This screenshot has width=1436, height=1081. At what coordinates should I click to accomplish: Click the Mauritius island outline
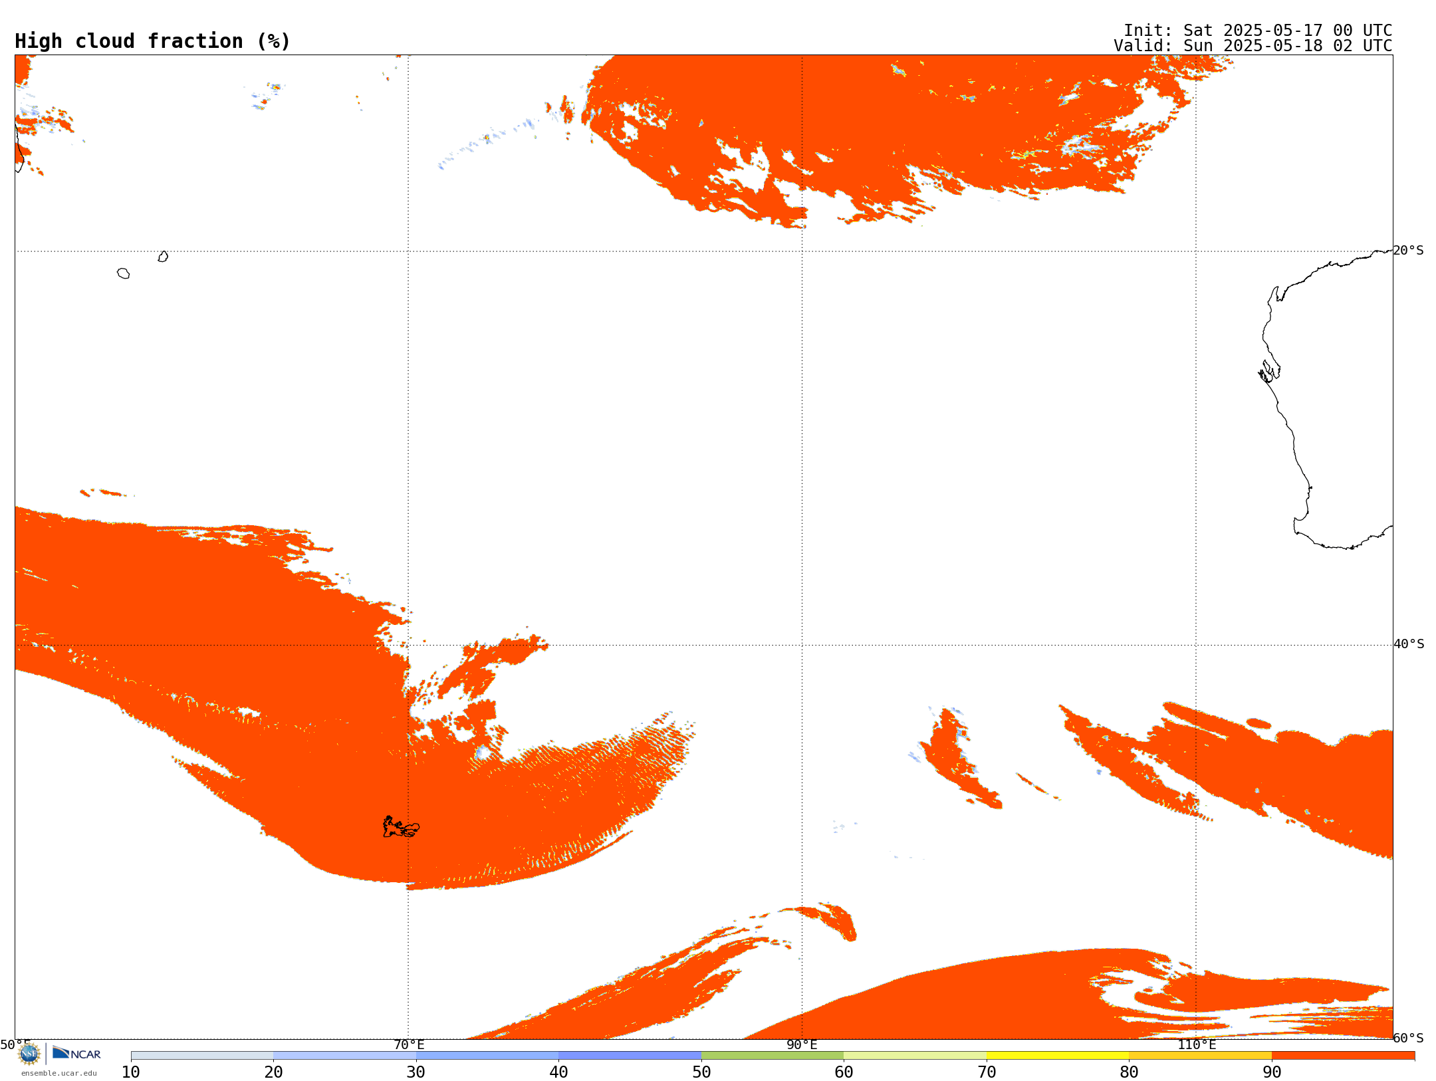(163, 257)
